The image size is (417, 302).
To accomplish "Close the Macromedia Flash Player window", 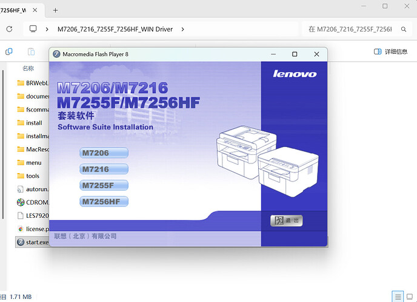I will tap(316, 54).
